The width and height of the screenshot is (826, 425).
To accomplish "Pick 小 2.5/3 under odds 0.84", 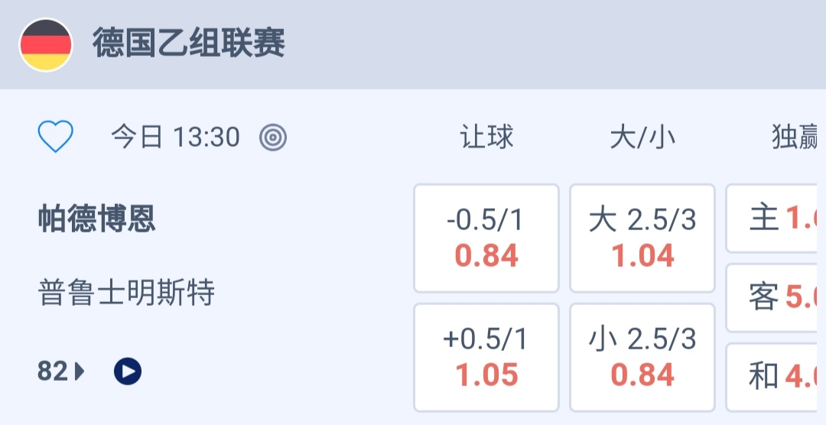I will [x=642, y=358].
